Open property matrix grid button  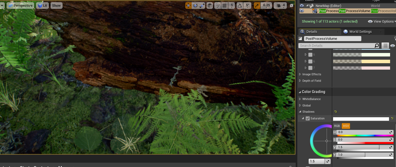pyautogui.click(x=385, y=45)
